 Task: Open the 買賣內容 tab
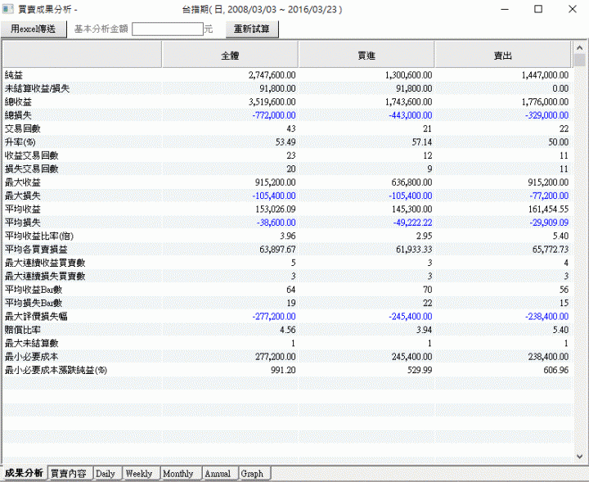(69, 473)
